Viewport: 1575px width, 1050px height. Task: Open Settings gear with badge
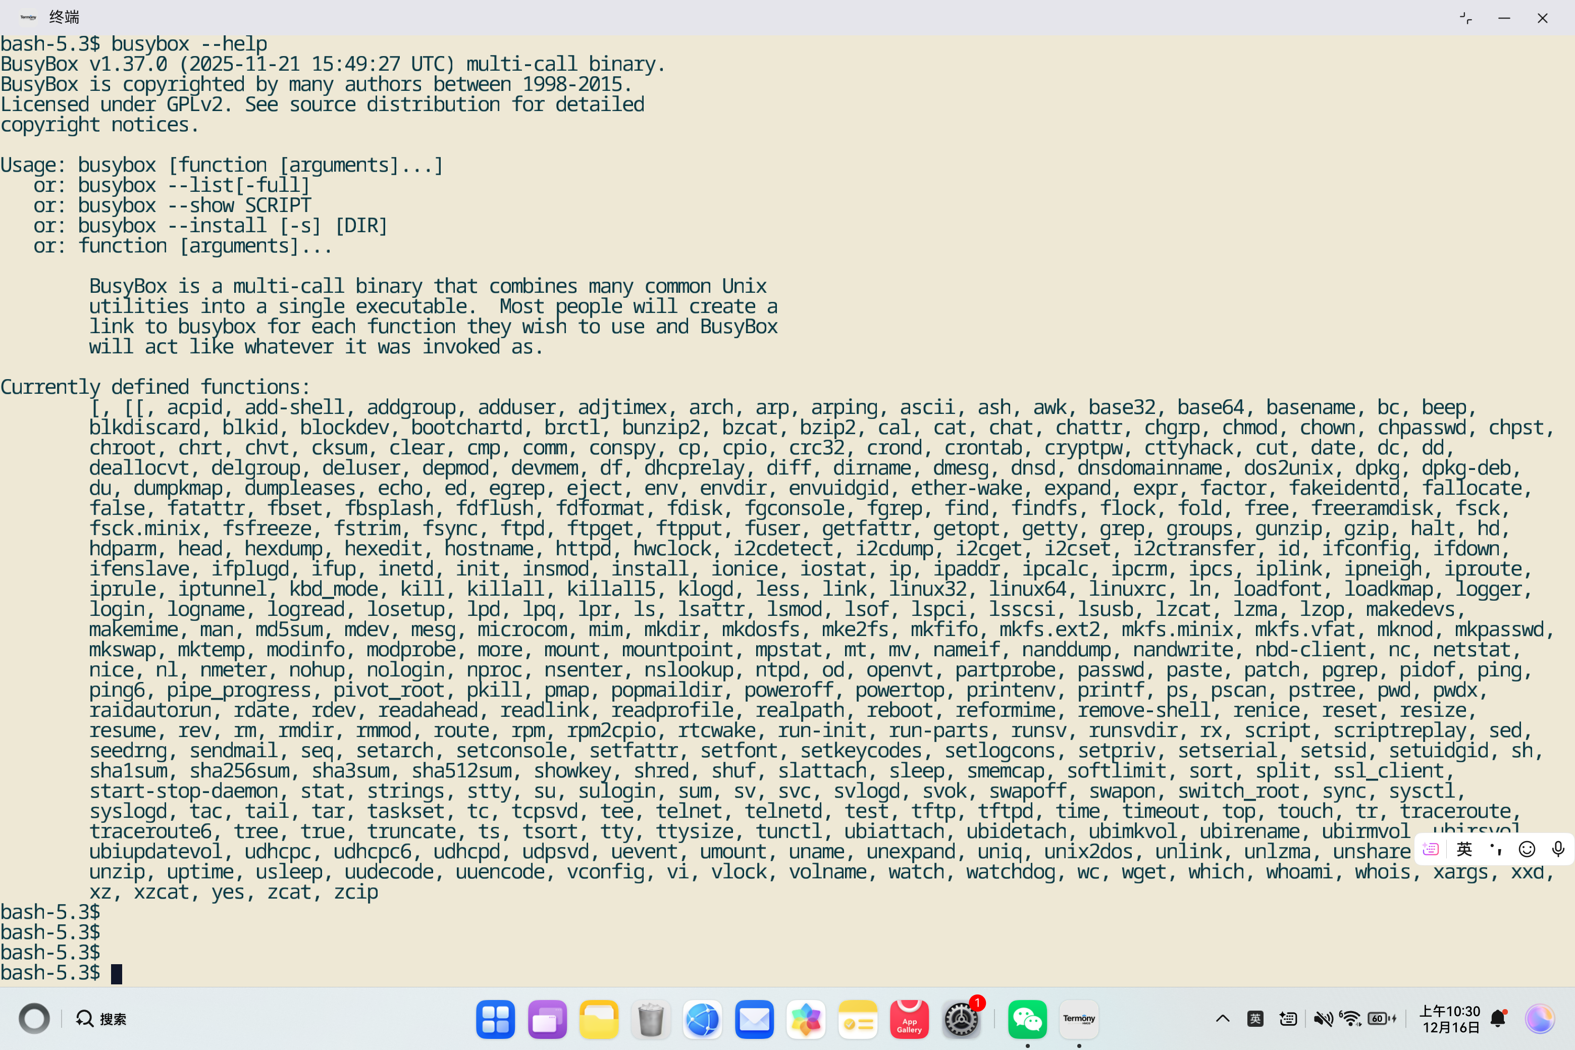[x=961, y=1019]
